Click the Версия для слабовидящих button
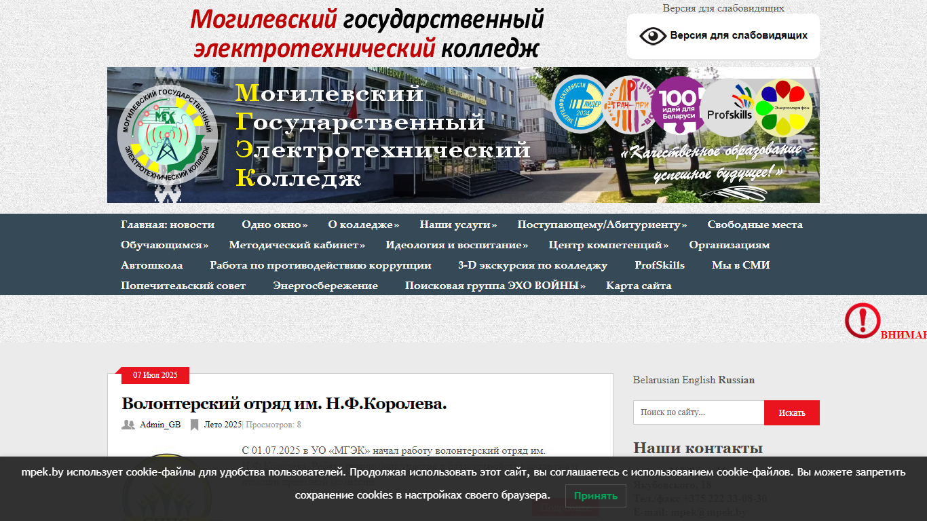Viewport: 927px width, 521px height. click(723, 36)
